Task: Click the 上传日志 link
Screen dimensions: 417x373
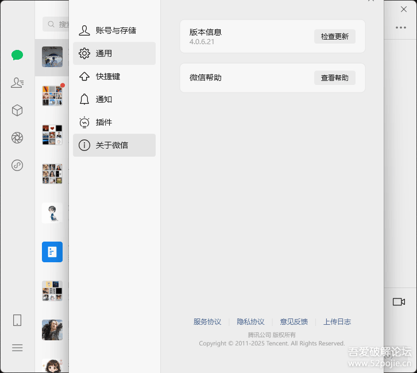Action: [337, 322]
